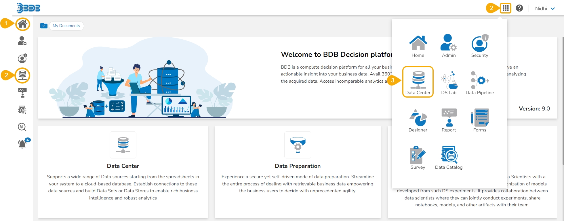Click the BDB logo

tap(28, 8)
